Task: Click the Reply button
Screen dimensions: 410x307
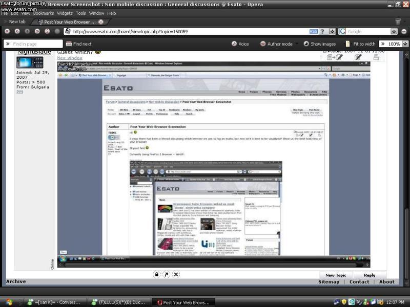Action: pyautogui.click(x=370, y=275)
